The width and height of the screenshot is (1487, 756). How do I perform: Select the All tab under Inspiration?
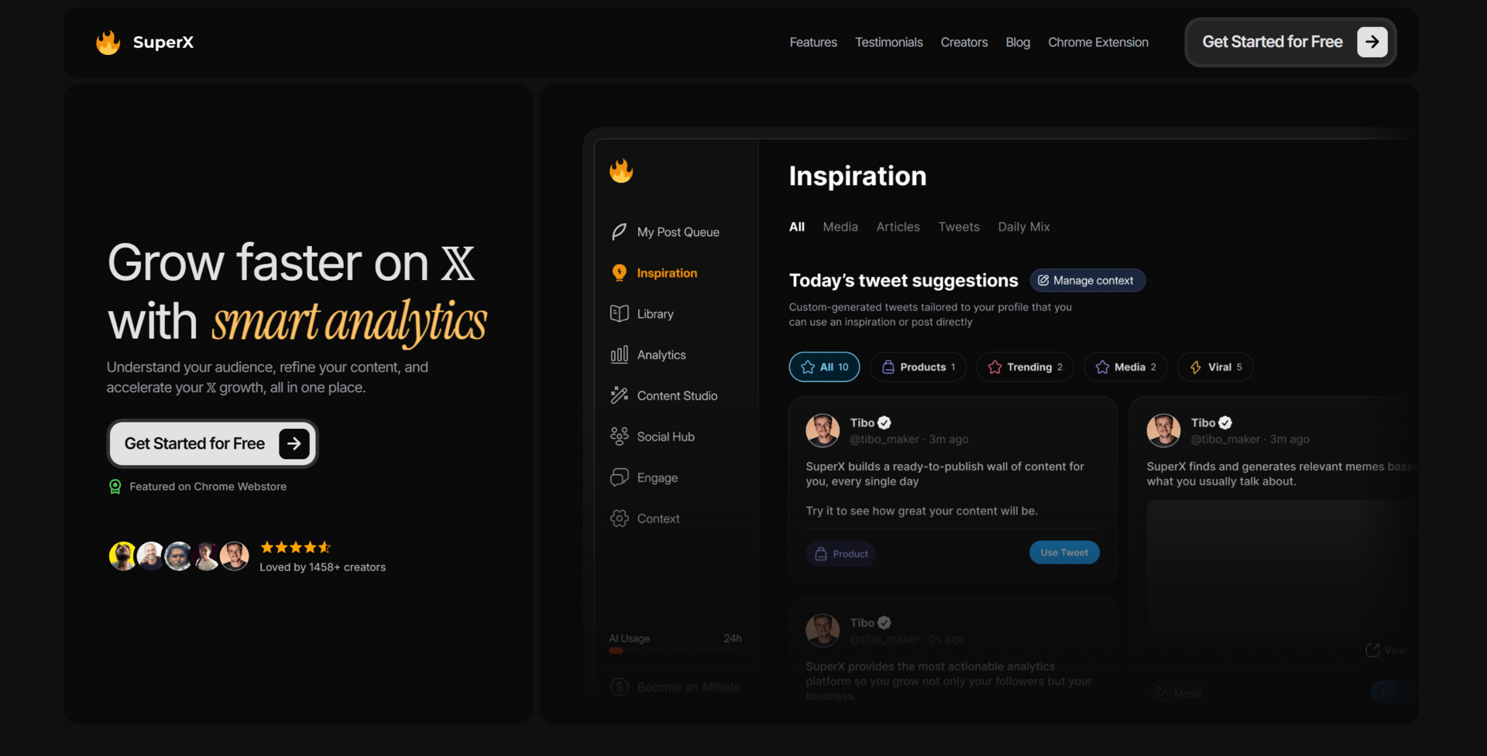pyautogui.click(x=797, y=227)
